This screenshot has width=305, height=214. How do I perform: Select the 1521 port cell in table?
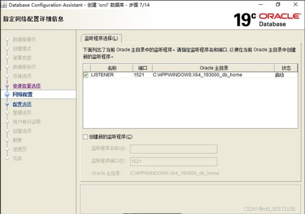[142, 75]
